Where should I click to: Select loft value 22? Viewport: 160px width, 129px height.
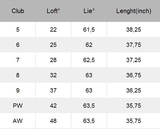pyautogui.click(x=53, y=30)
